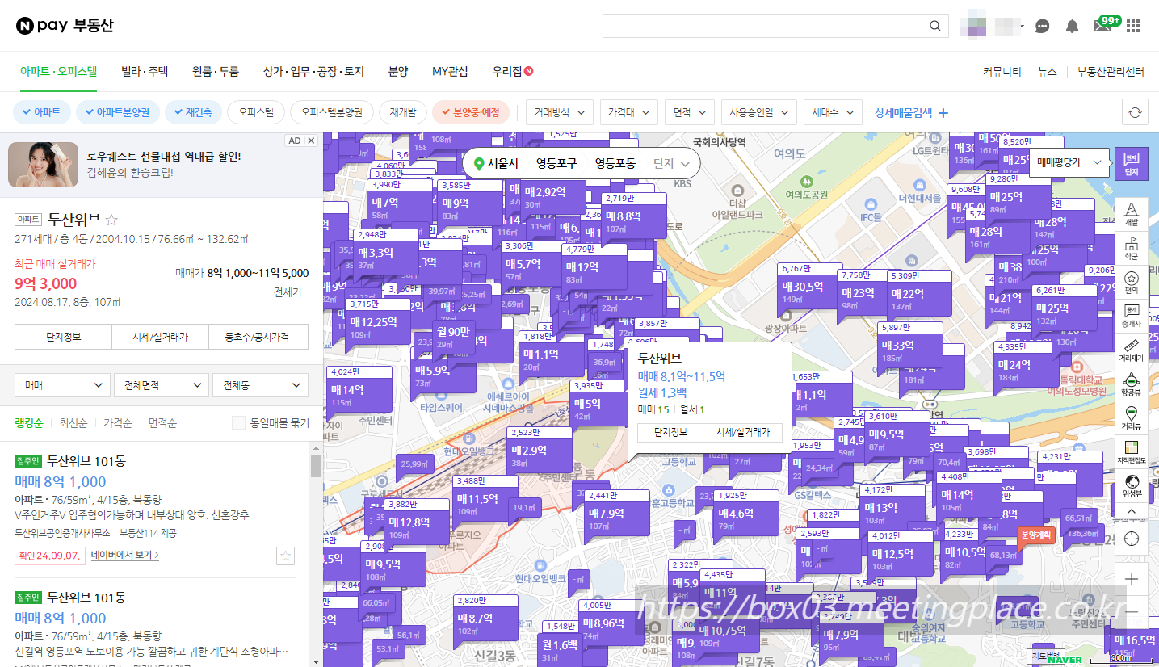Open the 우리집 tab
Screen dimensions: 1159x667
(513, 71)
